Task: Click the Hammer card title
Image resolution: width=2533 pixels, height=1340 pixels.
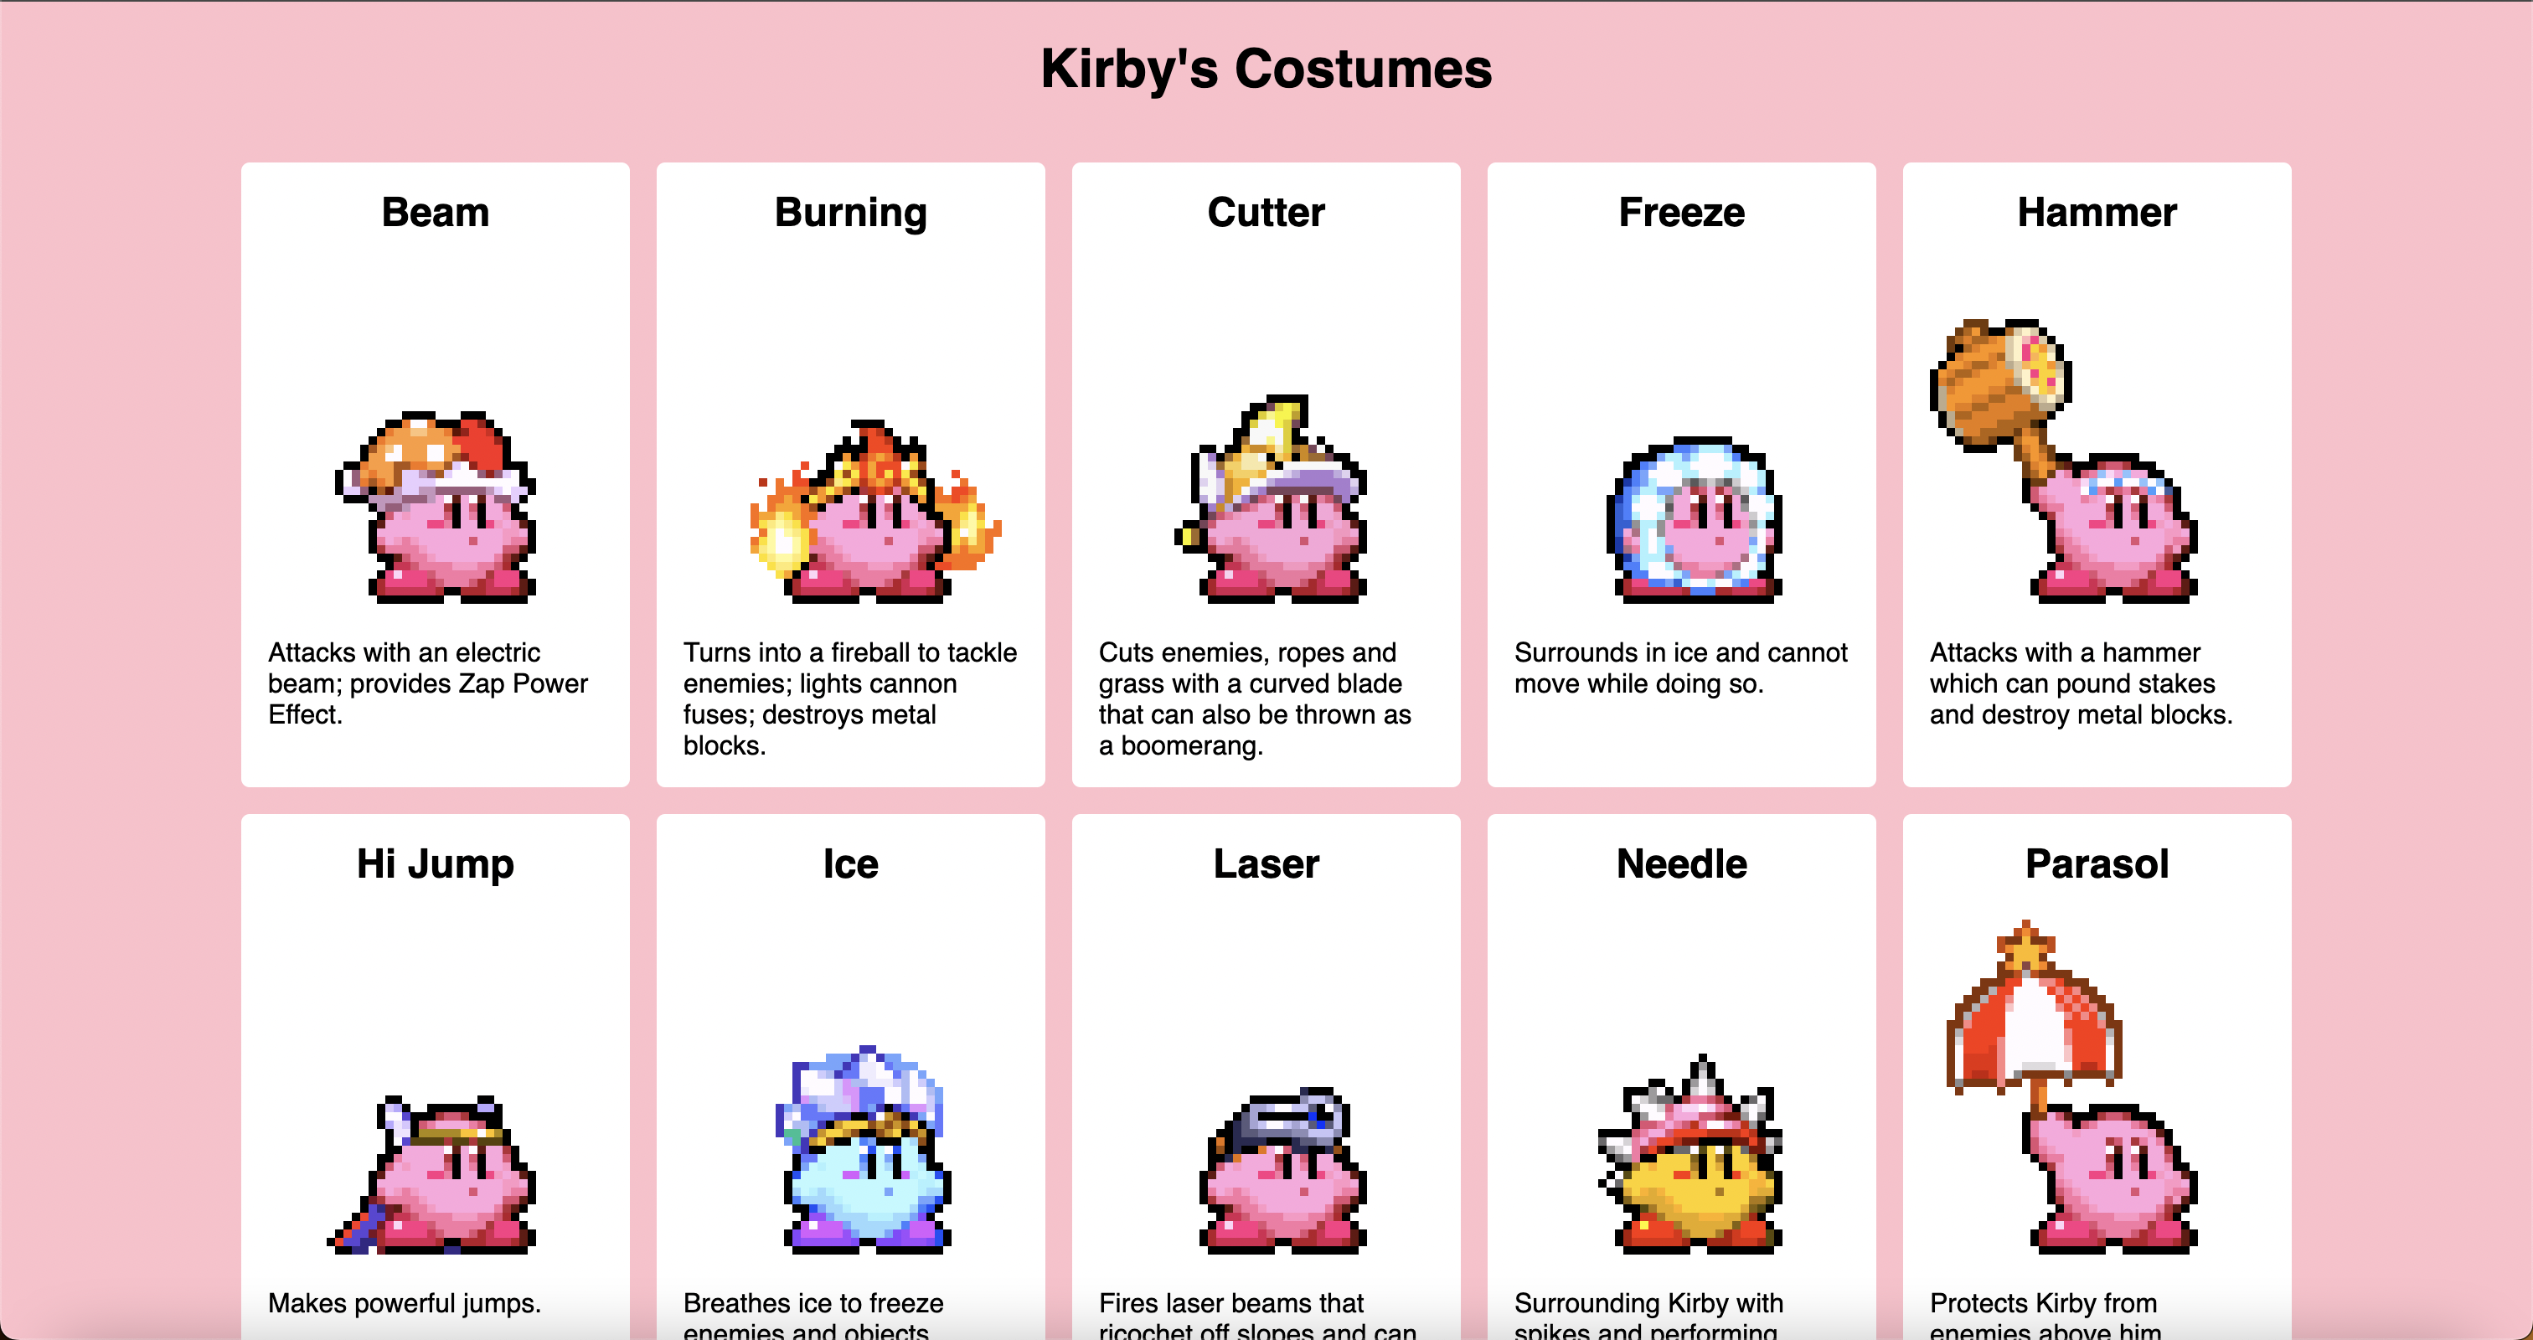Action: [x=2097, y=213]
